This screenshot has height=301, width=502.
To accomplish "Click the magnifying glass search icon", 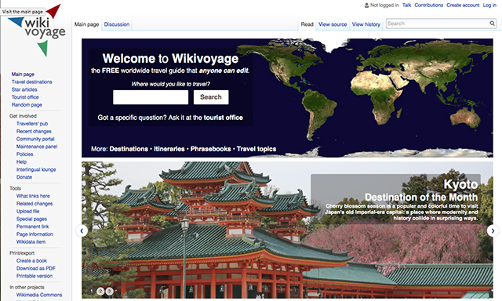I will pyautogui.click(x=492, y=24).
